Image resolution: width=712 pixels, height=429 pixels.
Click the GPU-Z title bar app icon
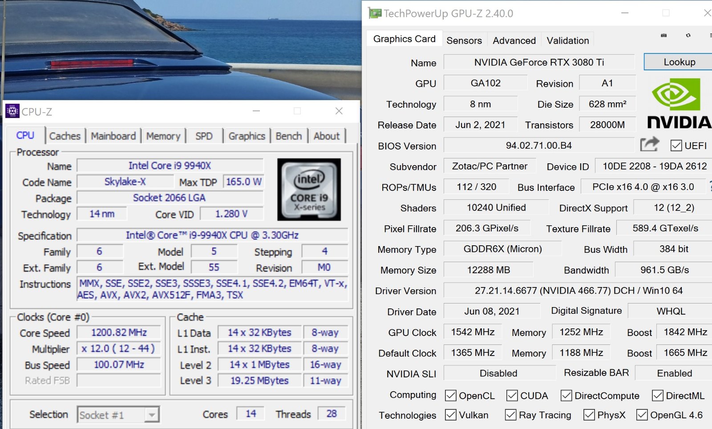point(375,13)
